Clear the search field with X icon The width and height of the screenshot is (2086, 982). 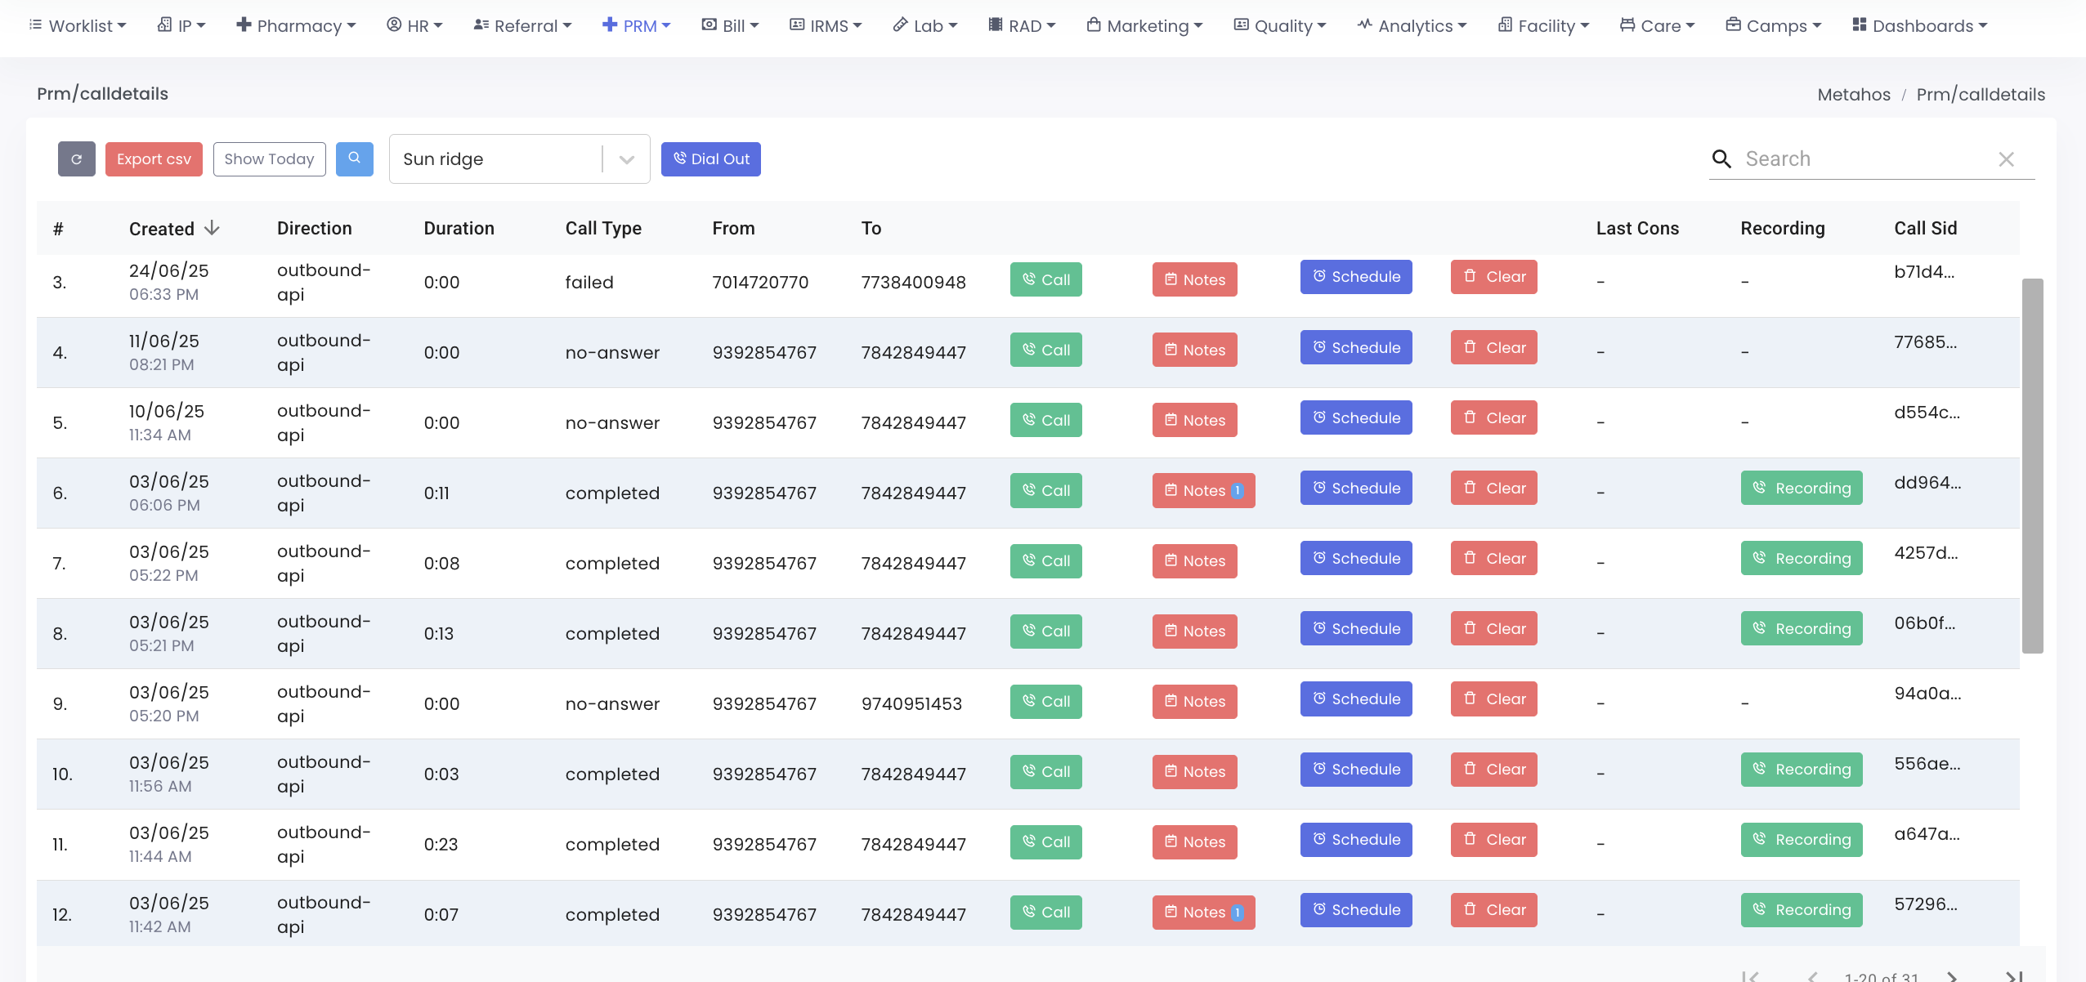tap(2005, 159)
